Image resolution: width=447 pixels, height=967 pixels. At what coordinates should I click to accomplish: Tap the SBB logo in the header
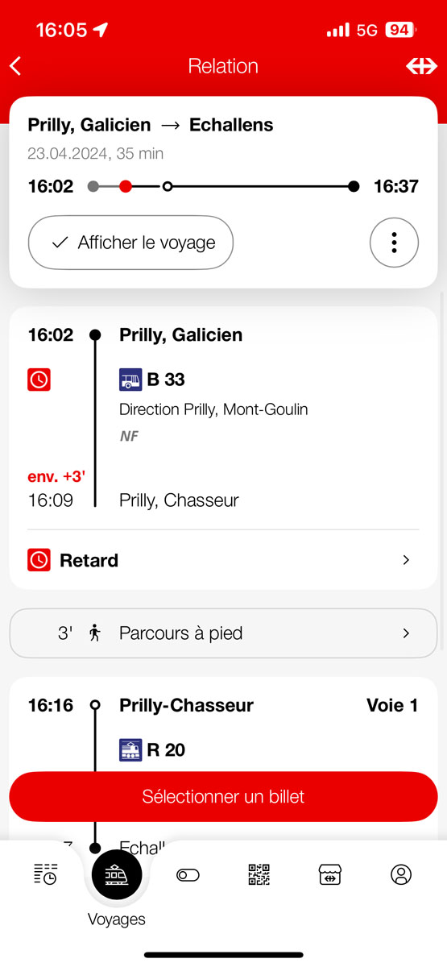421,66
